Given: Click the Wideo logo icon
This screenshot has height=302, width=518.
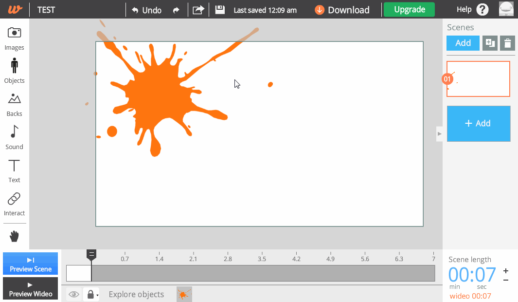Looking at the screenshot, I should [15, 9].
